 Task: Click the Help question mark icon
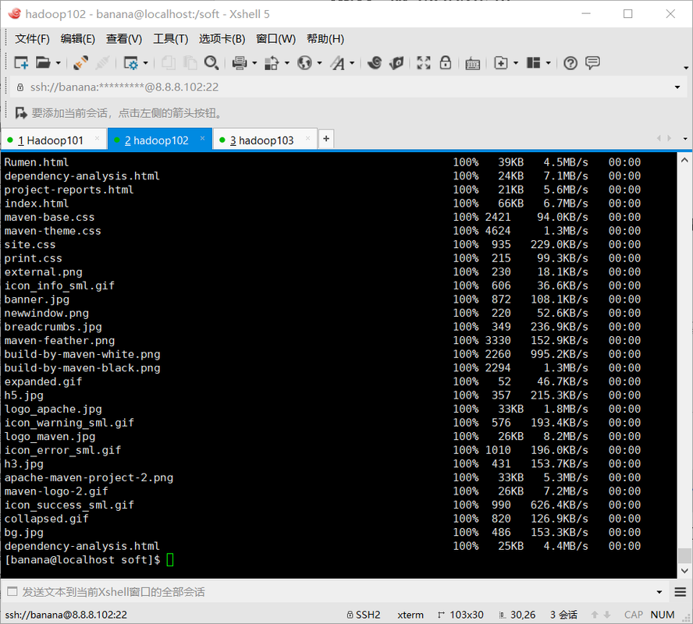(x=570, y=63)
